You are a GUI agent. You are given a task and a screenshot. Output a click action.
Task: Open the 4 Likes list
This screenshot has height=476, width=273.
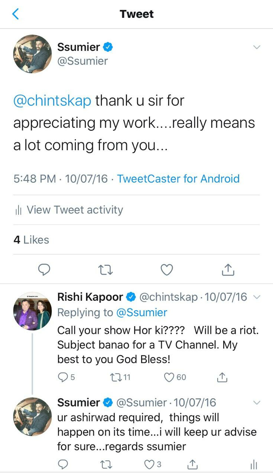click(31, 240)
